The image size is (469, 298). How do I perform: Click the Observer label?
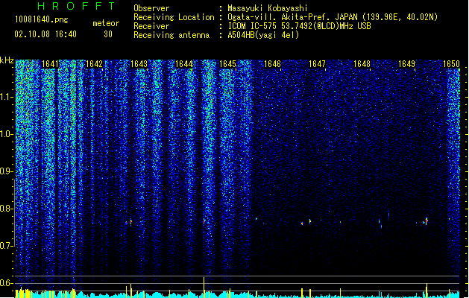pyautogui.click(x=151, y=8)
